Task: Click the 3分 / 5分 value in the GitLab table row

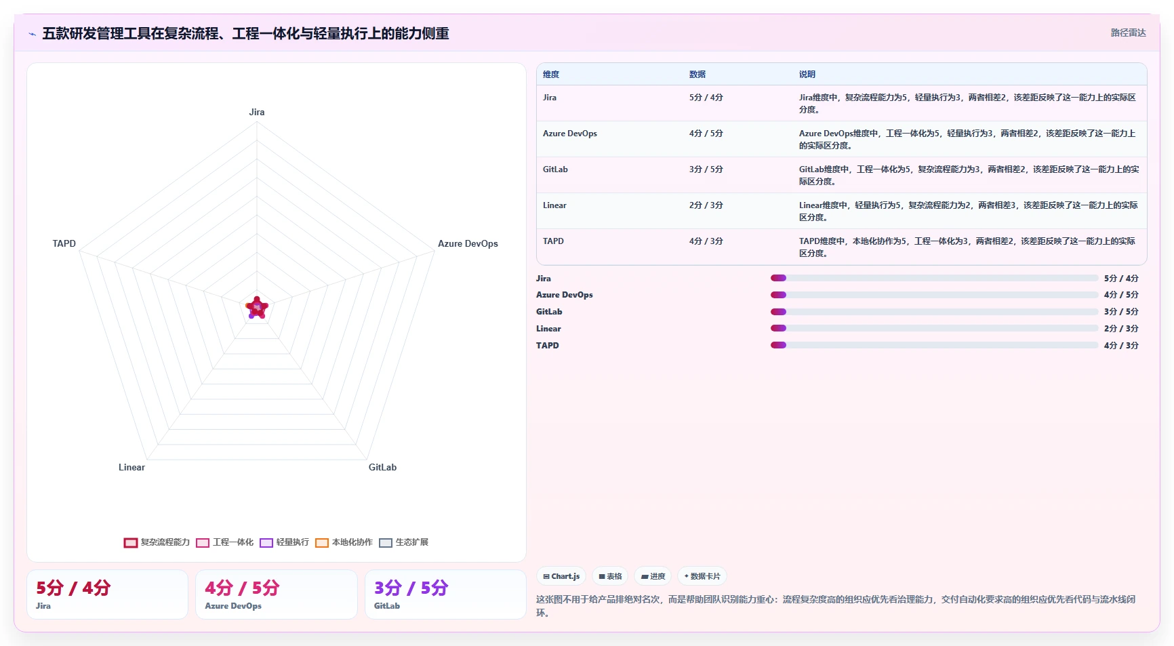Action: coord(706,169)
